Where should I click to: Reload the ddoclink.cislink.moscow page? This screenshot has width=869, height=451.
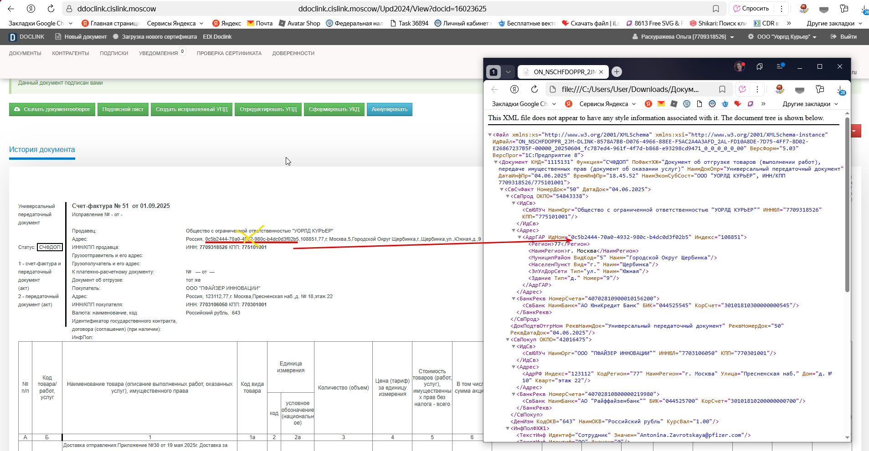51,9
